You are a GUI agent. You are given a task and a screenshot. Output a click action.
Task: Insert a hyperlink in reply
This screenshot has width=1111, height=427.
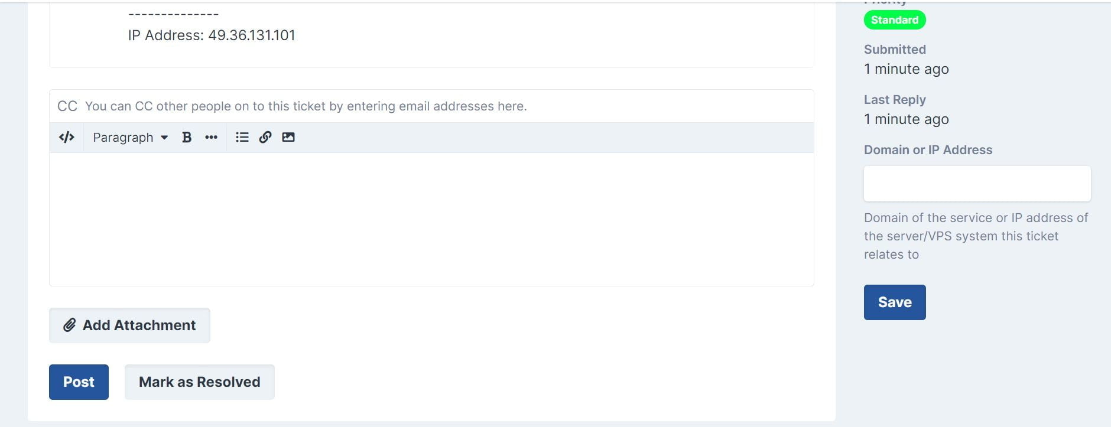point(265,137)
